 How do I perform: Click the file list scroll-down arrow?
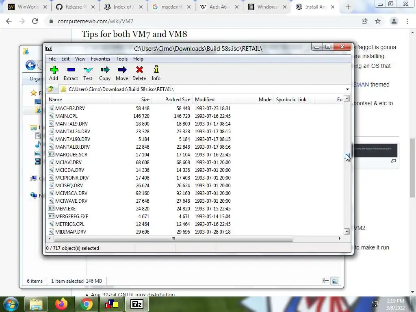tap(347, 232)
